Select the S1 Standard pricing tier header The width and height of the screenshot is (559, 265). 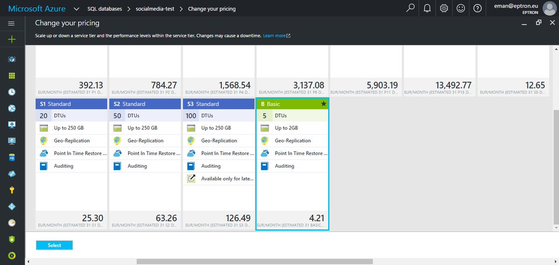(x=72, y=104)
